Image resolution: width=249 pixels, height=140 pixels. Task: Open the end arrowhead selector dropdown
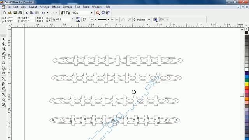click(x=117, y=19)
